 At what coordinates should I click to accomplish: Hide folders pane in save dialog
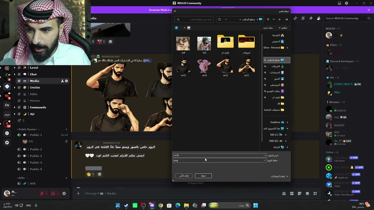tap(279, 176)
